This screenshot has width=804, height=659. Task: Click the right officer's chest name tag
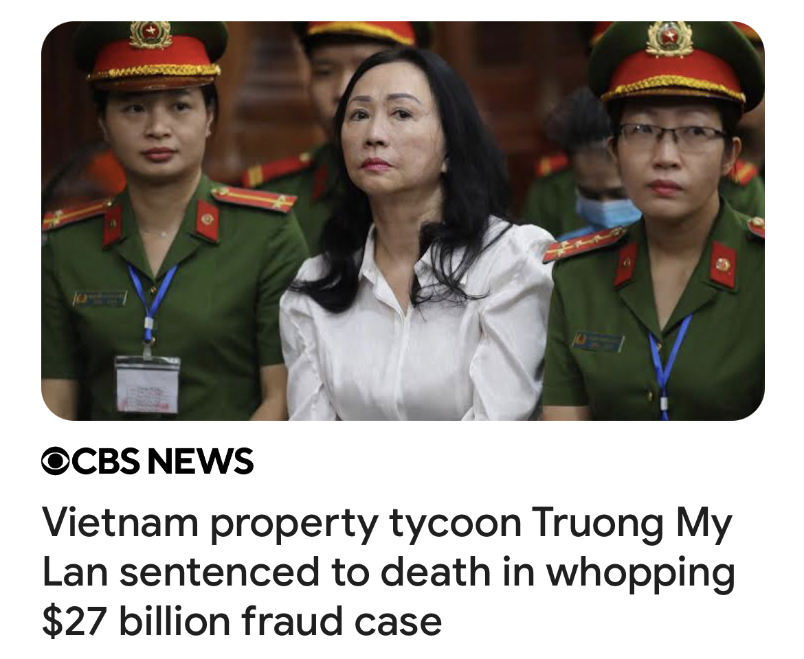(598, 341)
